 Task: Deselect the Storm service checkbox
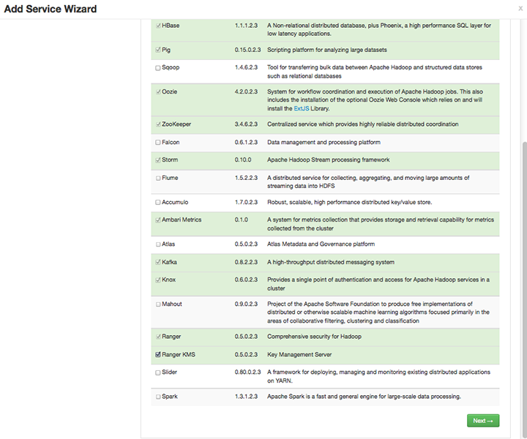point(158,160)
